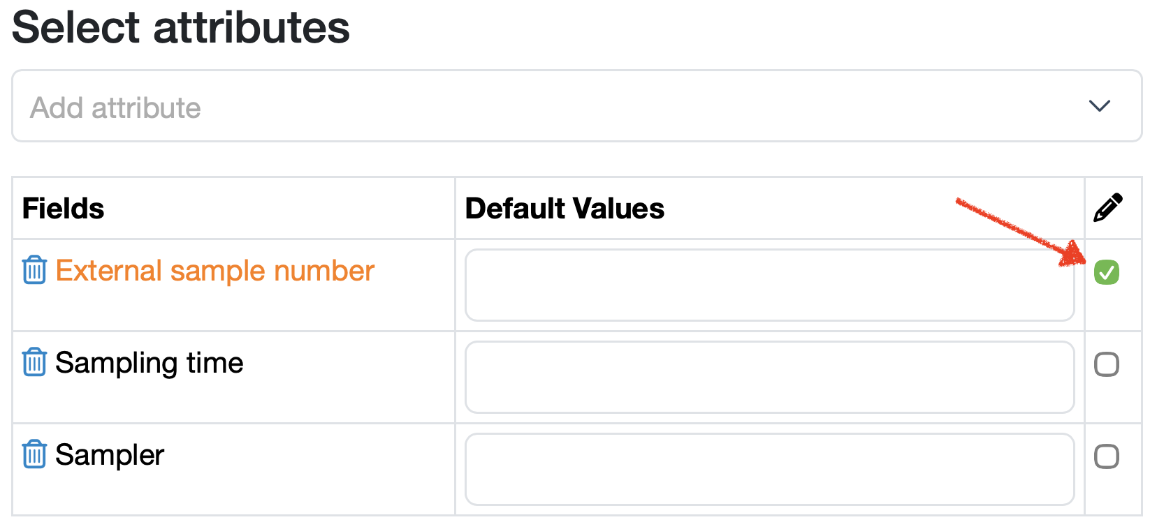Click the red arrow annotation
The image size is (1157, 529).
(1020, 232)
